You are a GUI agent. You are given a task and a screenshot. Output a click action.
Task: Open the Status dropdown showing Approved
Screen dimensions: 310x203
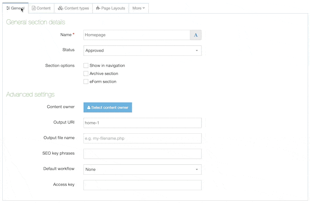coord(142,50)
